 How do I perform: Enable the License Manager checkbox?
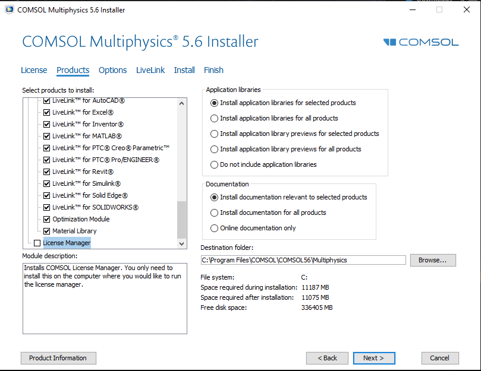[x=37, y=243]
